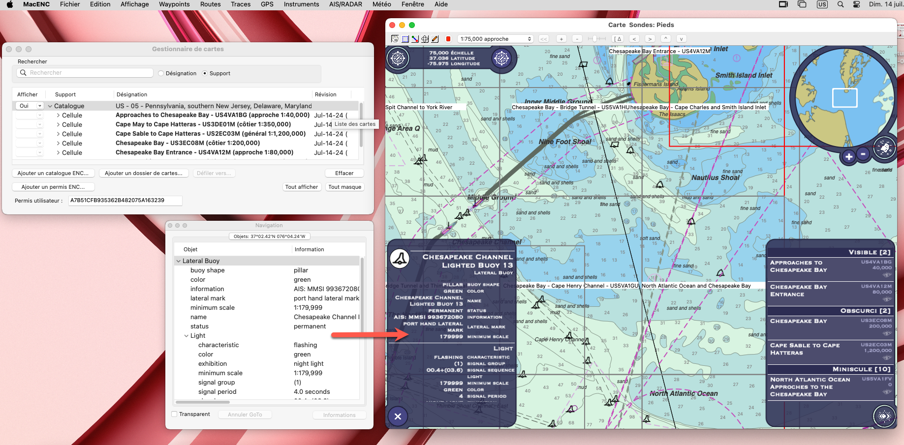The width and height of the screenshot is (904, 445).
Task: Zoom in overview globe with plus button
Action: [x=849, y=157]
